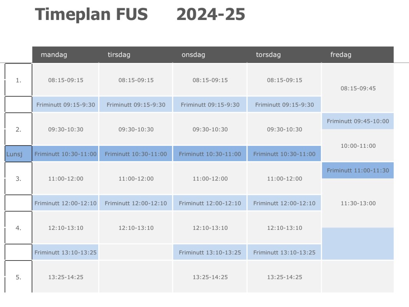Click fredag lesson 11:30-13:00

358,203
